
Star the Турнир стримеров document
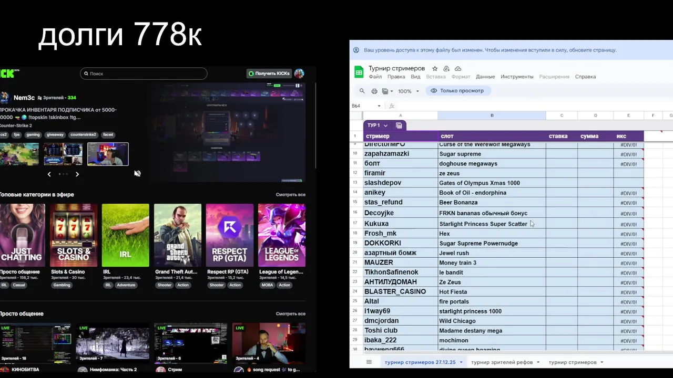click(435, 69)
